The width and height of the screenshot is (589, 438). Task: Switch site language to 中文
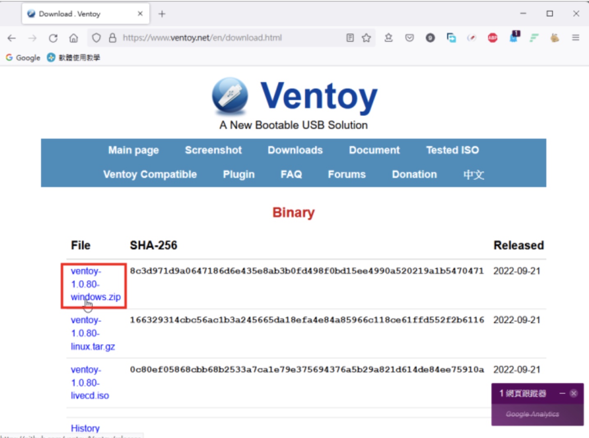point(474,174)
